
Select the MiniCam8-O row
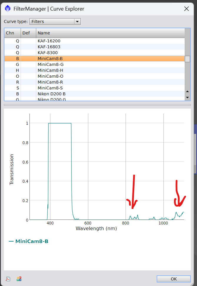(x=95, y=76)
